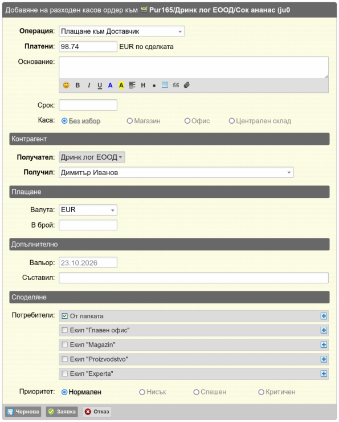Set priority to Нормален
Viewport: 339px width, 422px height.
pyautogui.click(x=64, y=392)
